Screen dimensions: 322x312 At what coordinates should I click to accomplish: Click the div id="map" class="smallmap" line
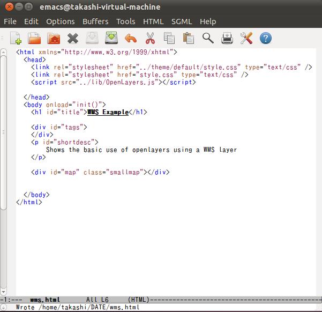pos(100,172)
